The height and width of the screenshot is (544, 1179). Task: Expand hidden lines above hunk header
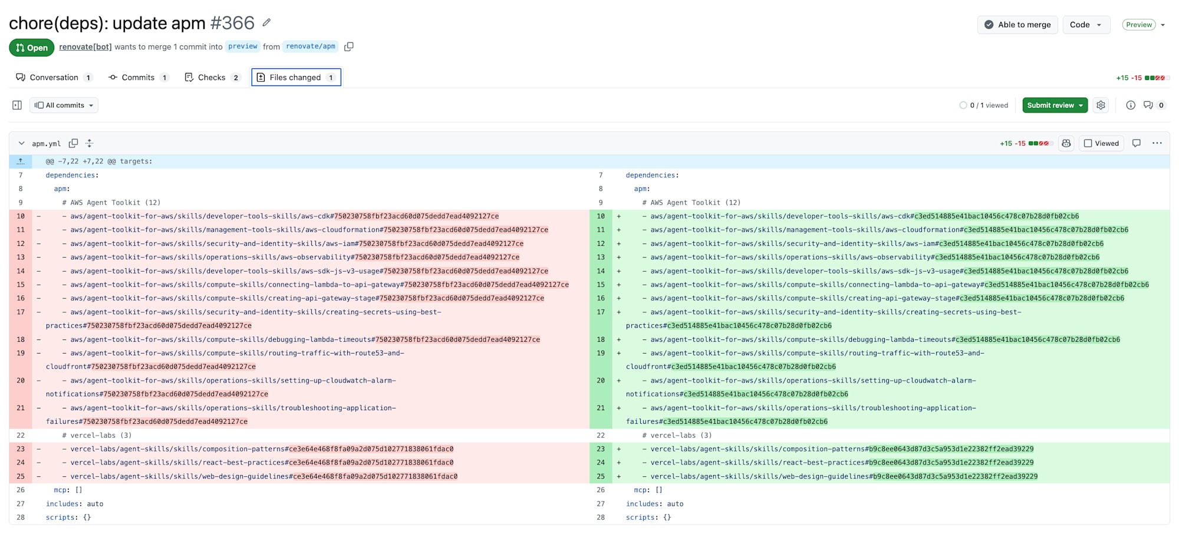(21, 161)
